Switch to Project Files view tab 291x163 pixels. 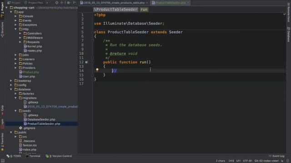coord(34,3)
